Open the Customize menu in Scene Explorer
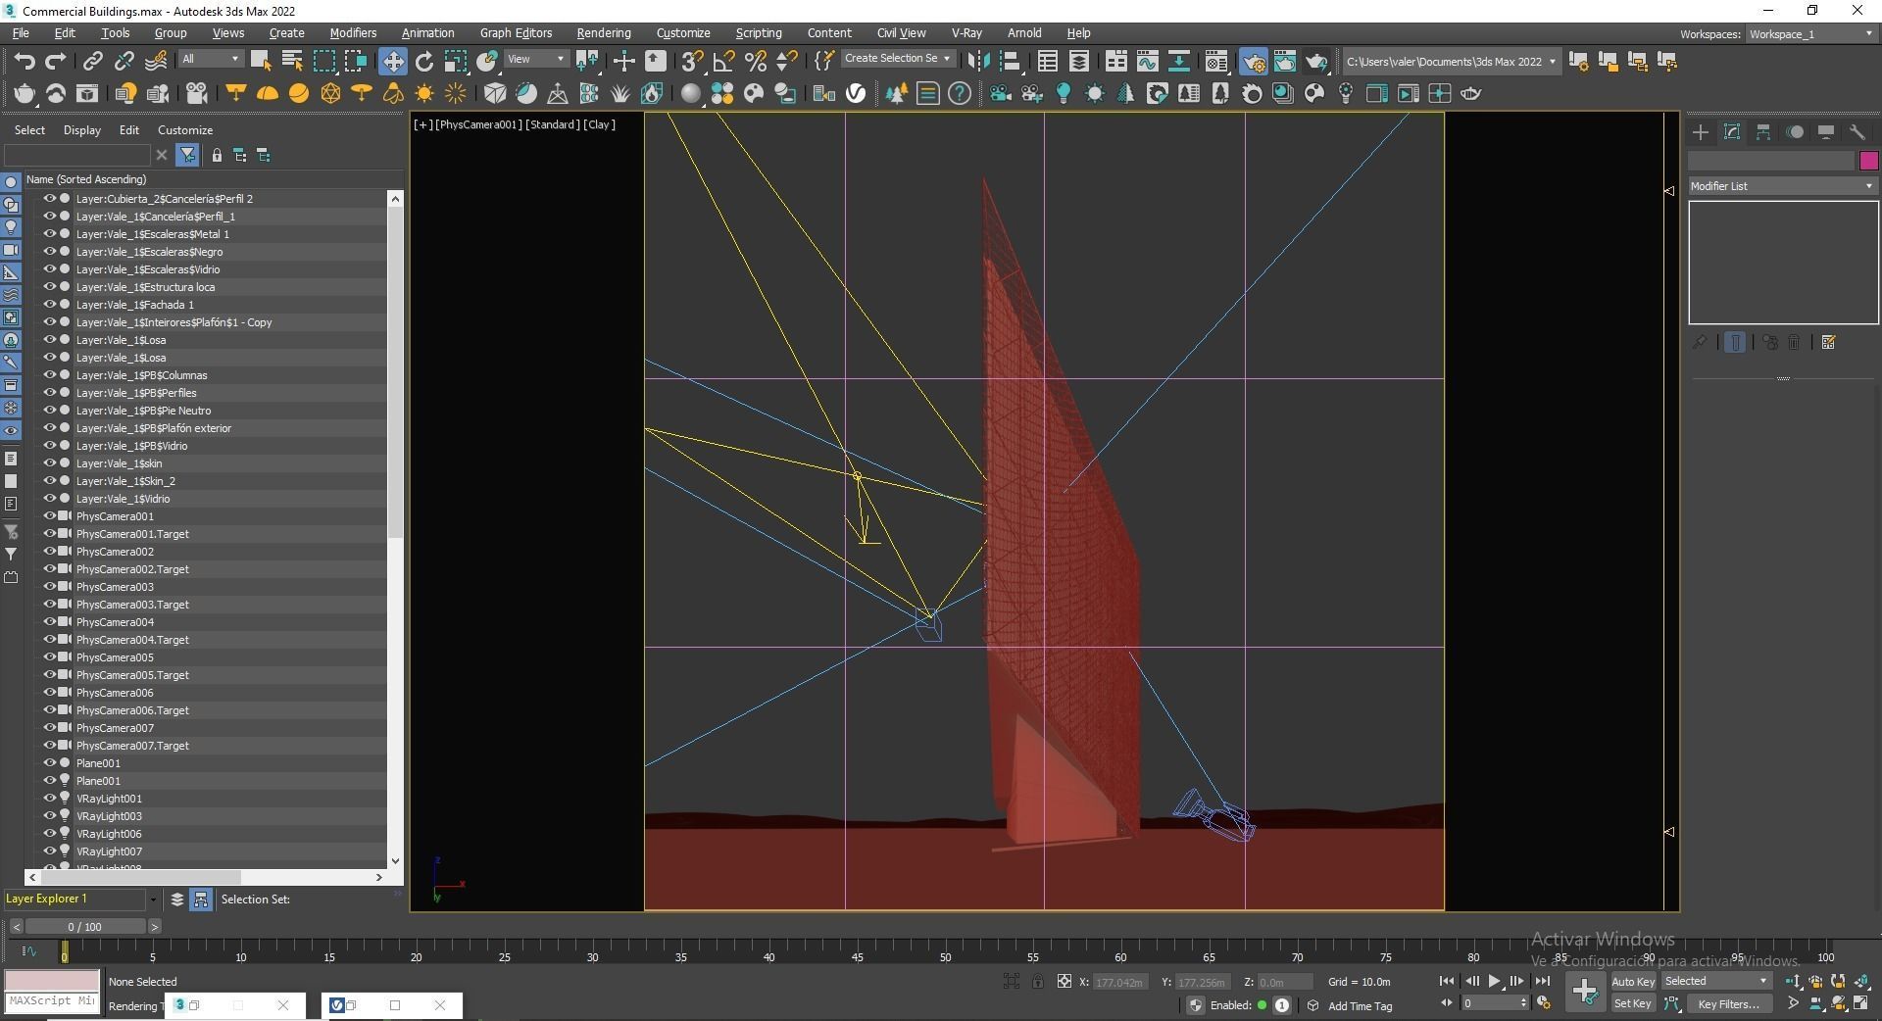Viewport: 1882px width, 1021px height. point(185,130)
